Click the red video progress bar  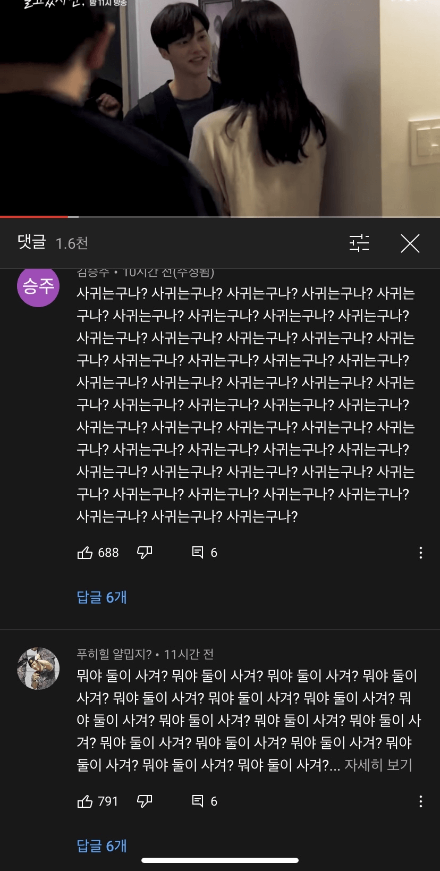point(34,216)
